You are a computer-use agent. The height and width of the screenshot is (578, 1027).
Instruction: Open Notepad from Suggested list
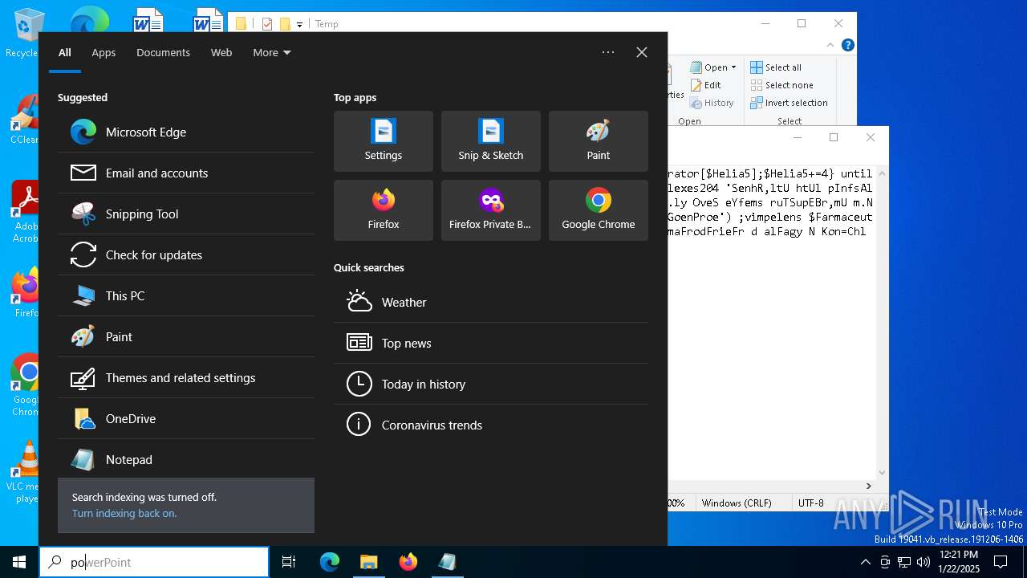[x=186, y=459]
